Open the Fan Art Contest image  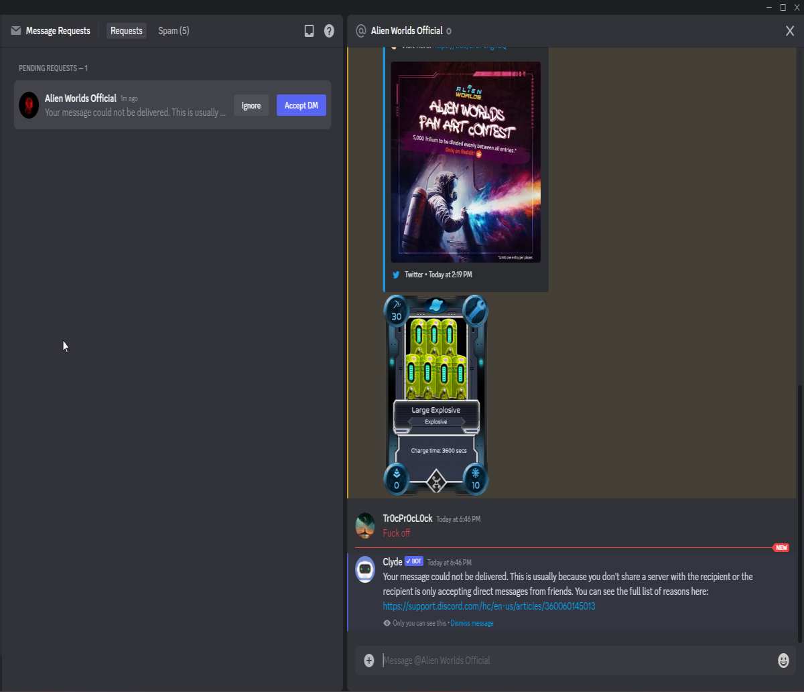[466, 162]
